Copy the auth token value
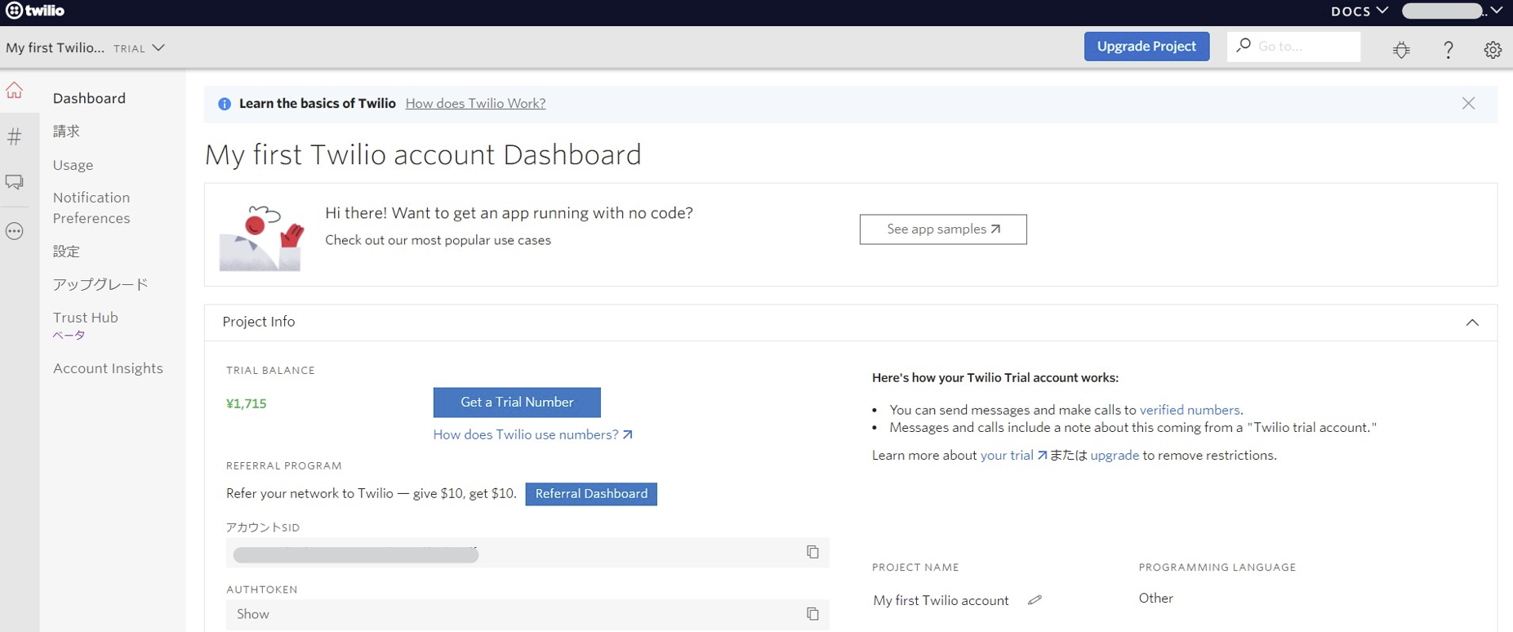1513x632 pixels. tap(812, 614)
